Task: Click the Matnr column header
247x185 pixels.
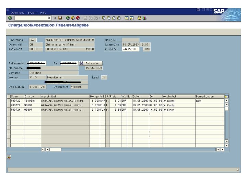Action: [x=17, y=96]
